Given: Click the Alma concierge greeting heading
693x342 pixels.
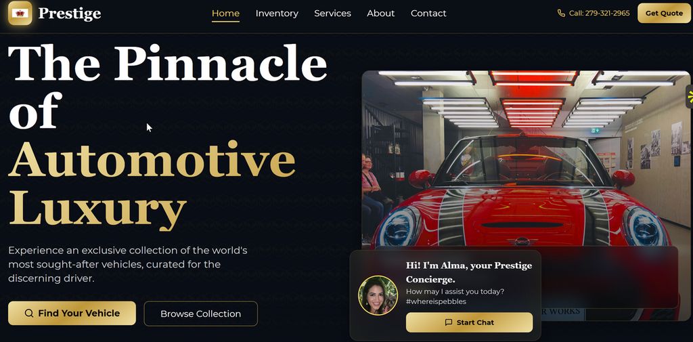Looking at the screenshot, I should (469, 272).
